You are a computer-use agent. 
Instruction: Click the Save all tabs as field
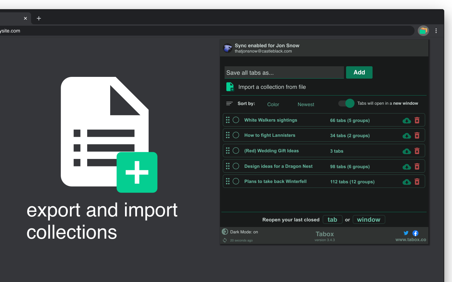[x=284, y=72]
